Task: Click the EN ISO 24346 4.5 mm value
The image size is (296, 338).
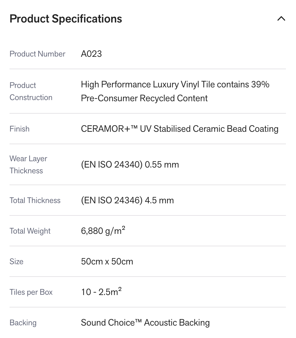Action: click(127, 200)
